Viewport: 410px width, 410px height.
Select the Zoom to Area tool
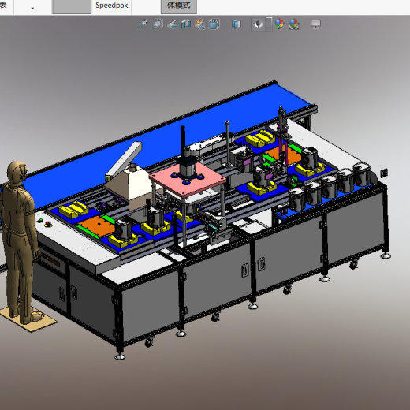[158, 24]
